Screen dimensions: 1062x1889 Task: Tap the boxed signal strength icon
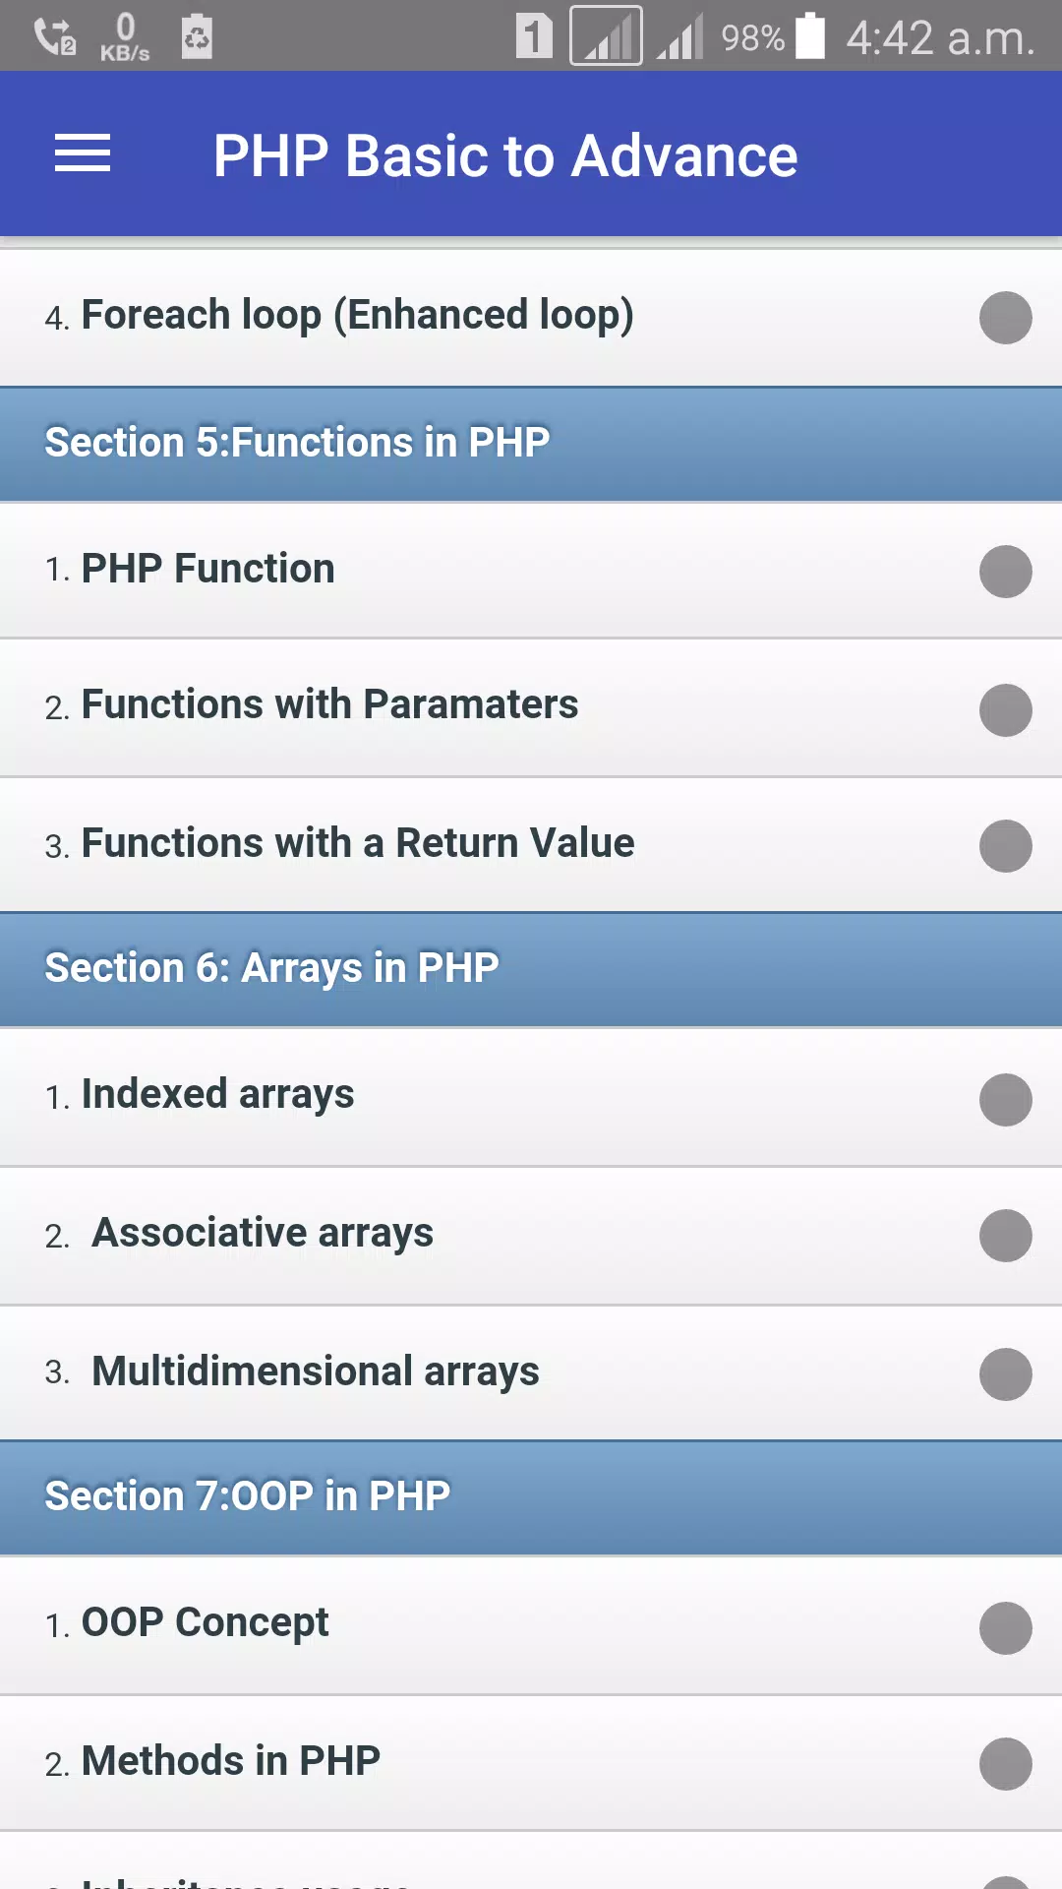point(606,36)
